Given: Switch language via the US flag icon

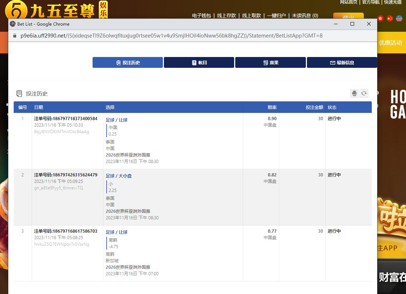Looking at the screenshot, I should 399,18.
